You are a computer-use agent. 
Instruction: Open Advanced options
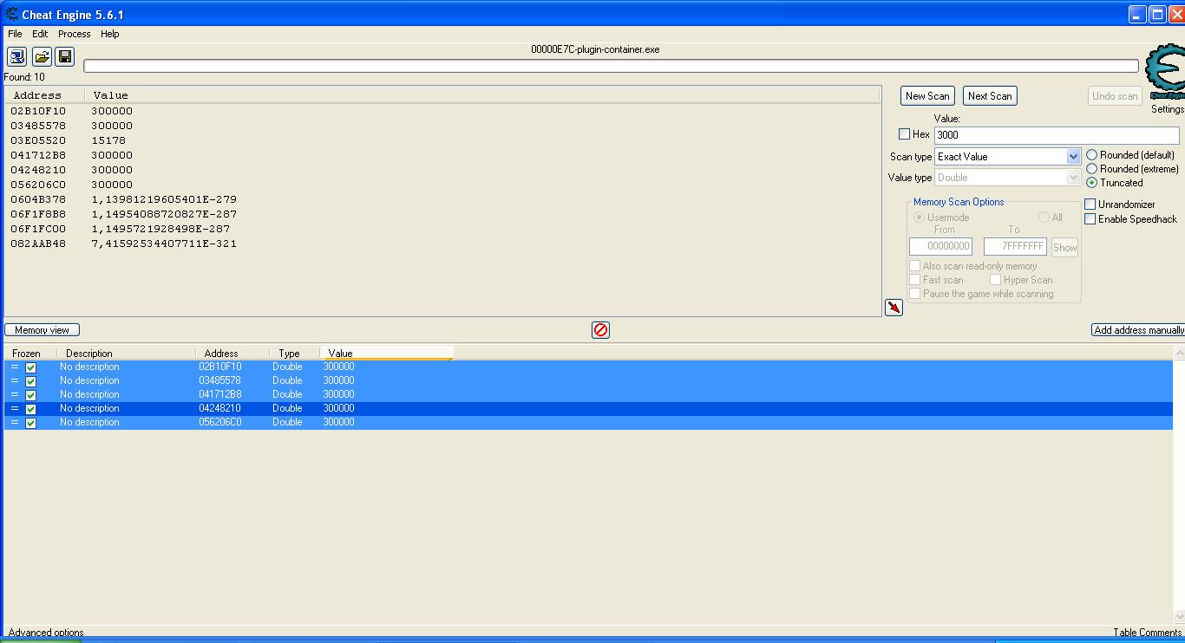[46, 633]
